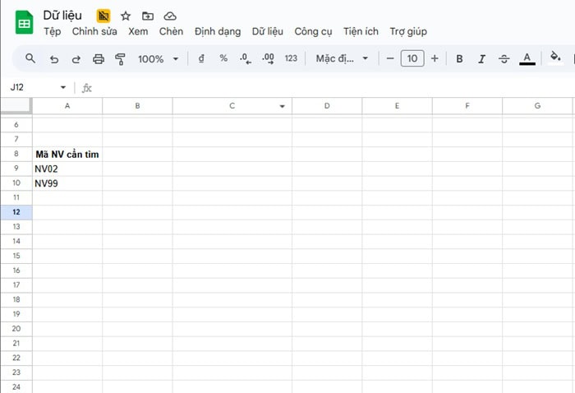Viewport: 575px width, 393px height.
Task: Click the format as percent button
Action: (223, 58)
